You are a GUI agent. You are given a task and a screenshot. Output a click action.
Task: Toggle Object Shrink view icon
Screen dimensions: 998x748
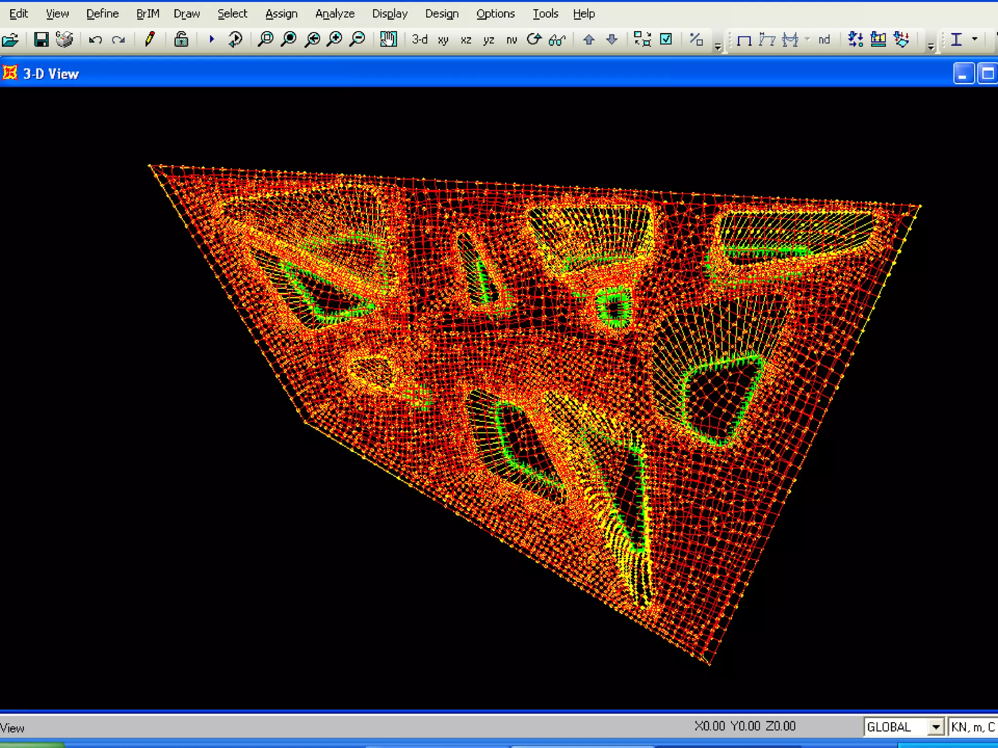642,39
